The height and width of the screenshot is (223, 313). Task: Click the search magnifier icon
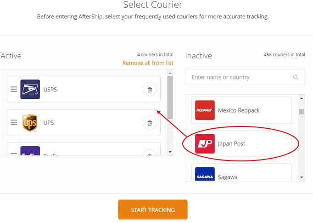tap(296, 77)
